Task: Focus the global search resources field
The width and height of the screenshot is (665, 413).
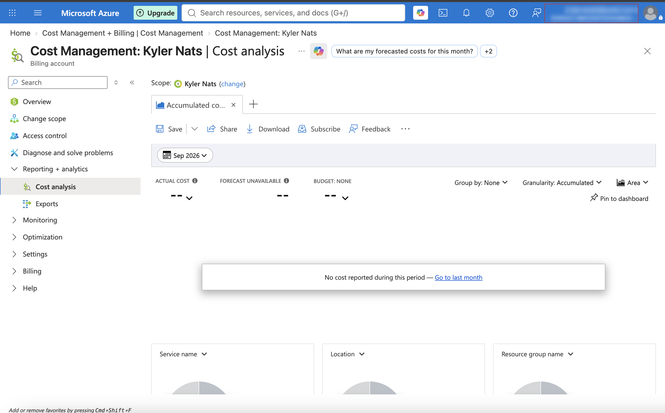Action: click(293, 13)
